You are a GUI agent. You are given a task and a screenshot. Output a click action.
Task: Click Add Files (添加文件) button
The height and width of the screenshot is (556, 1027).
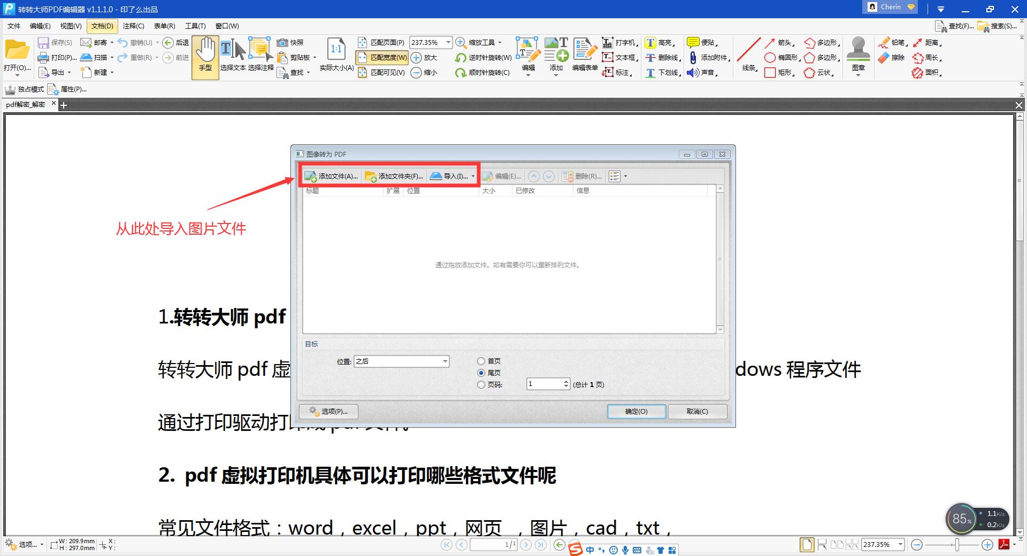click(331, 176)
